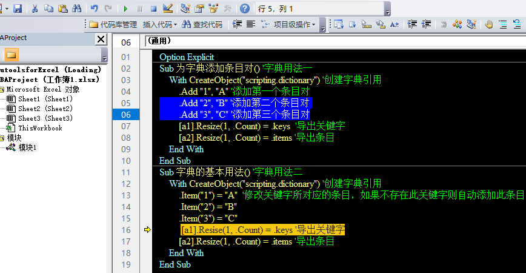The width and height of the screenshot is (526, 273).
Task: Expand the 插入代码 dropdown menu
Action: pyautogui.click(x=160, y=24)
